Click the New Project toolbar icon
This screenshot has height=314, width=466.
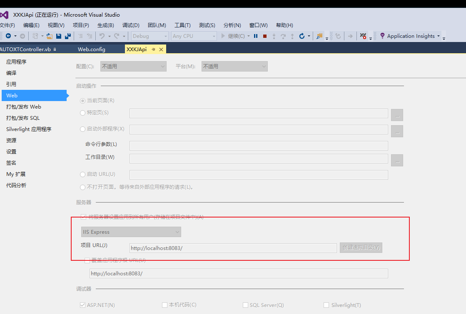coord(35,36)
